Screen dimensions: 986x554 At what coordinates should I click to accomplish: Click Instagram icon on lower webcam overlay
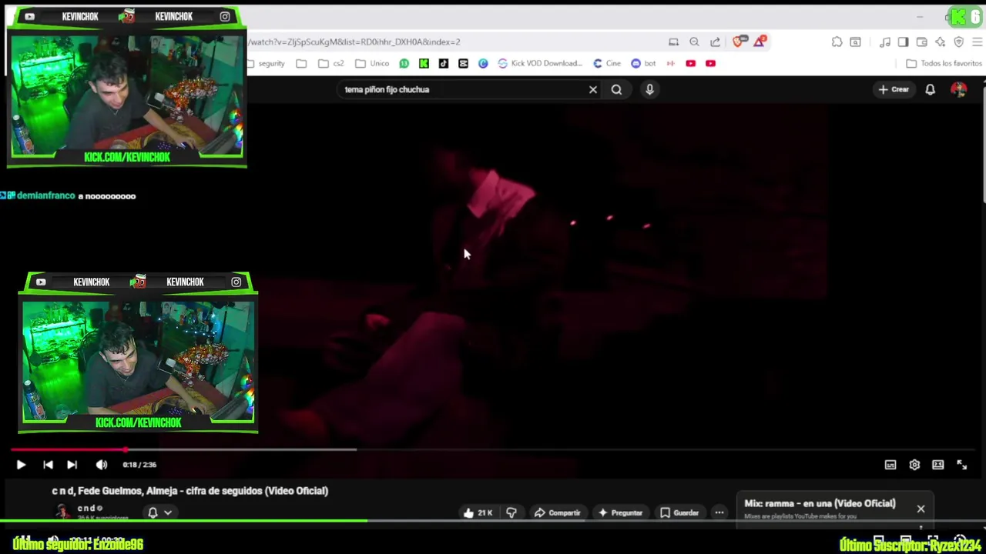[236, 282]
